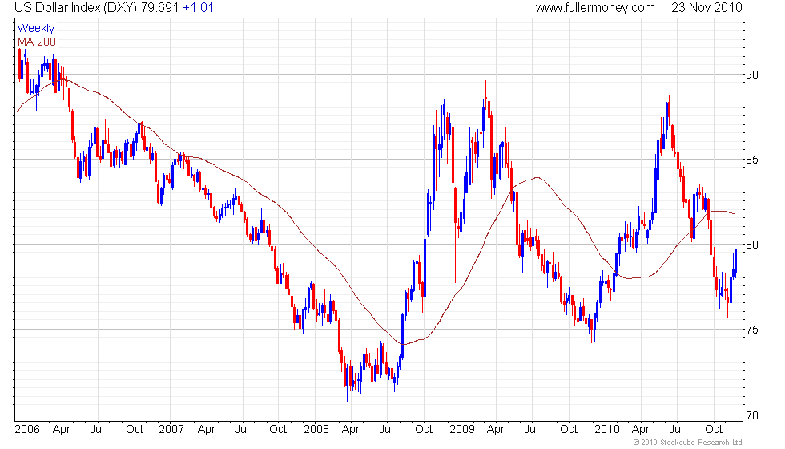785x449 pixels.
Task: Click the 'Apr' label right after 2006
Action: tap(62, 430)
